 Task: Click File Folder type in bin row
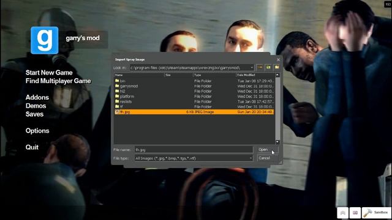pos(203,81)
